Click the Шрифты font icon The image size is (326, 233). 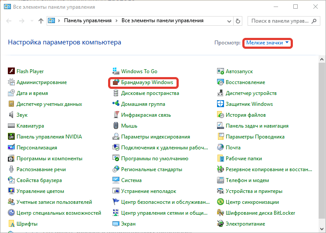[x=11, y=224]
